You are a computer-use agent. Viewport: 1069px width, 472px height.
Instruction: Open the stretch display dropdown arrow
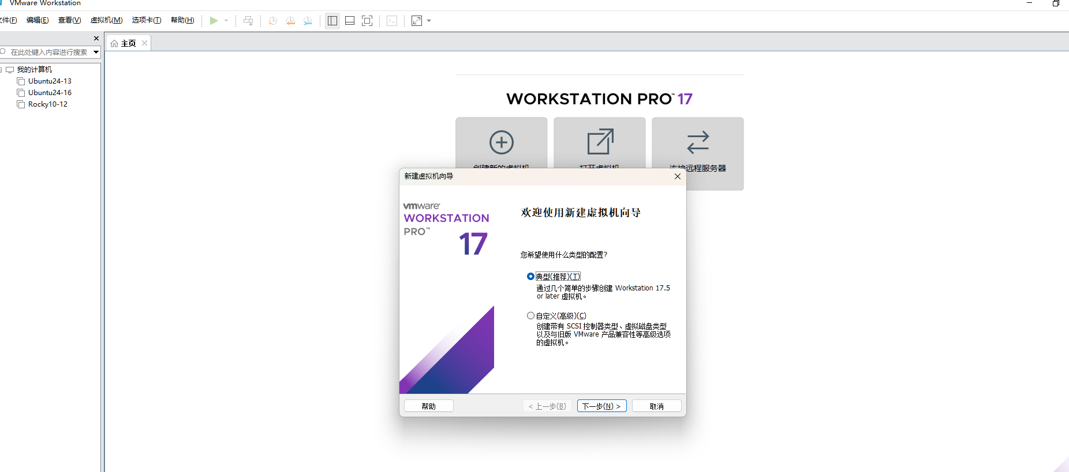[429, 21]
